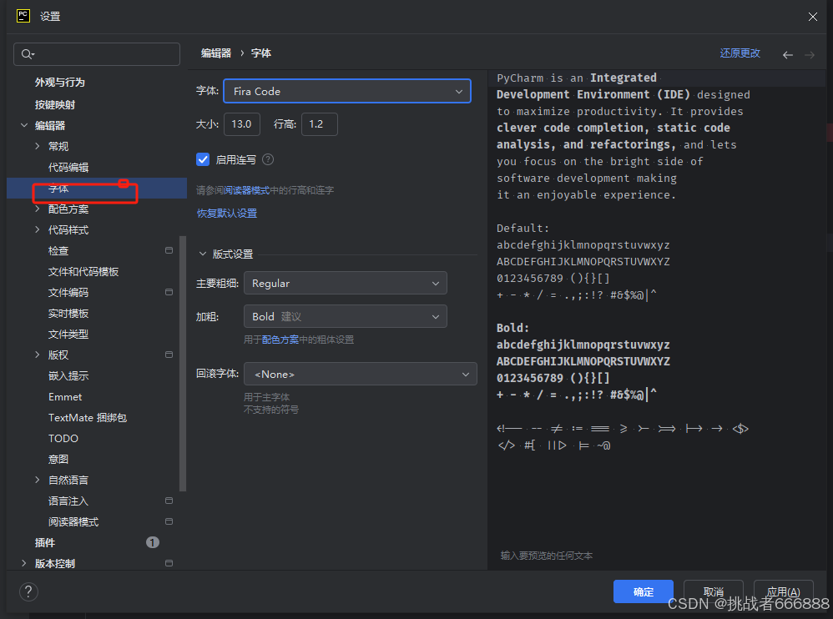
Task: Click the 编辑器 breadcrumb
Action: pos(216,53)
